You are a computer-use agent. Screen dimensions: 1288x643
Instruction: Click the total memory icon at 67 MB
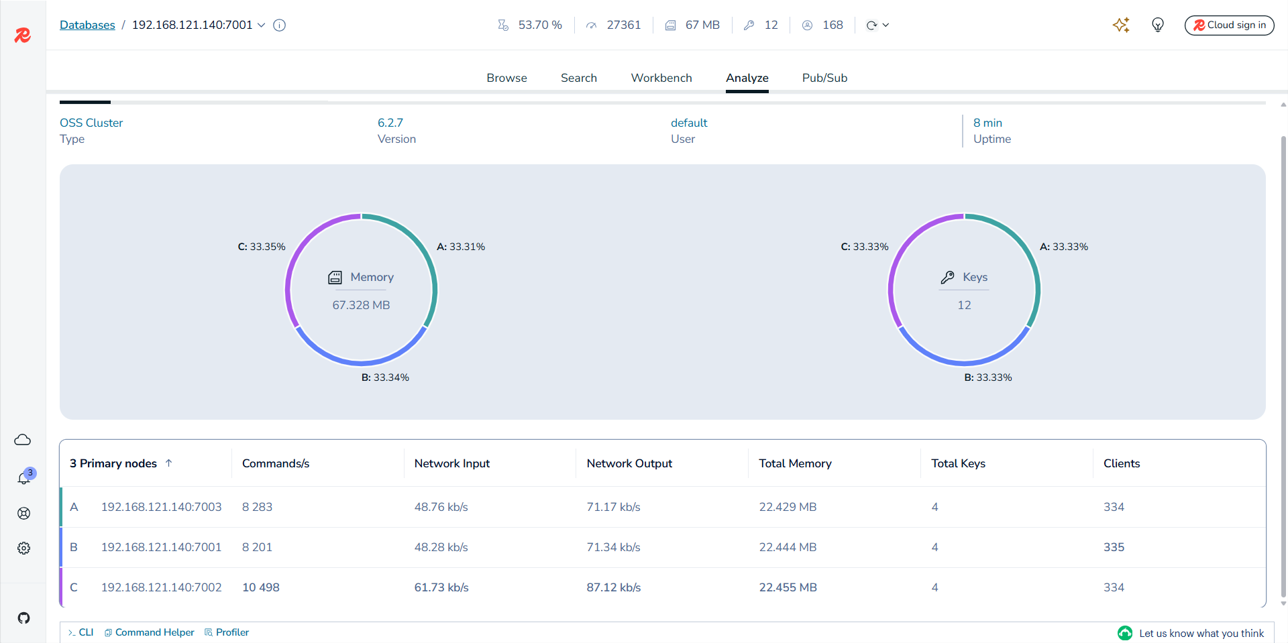(670, 25)
